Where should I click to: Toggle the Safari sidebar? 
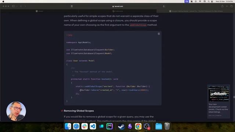(14, 6)
